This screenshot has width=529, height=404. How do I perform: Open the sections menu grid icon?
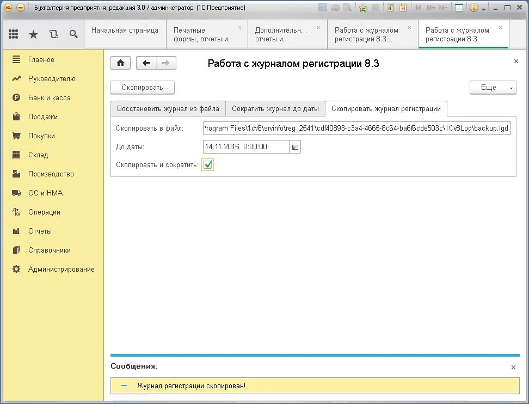coord(13,34)
